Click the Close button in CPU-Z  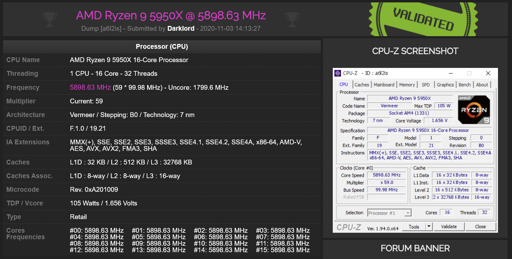pyautogui.click(x=480, y=227)
